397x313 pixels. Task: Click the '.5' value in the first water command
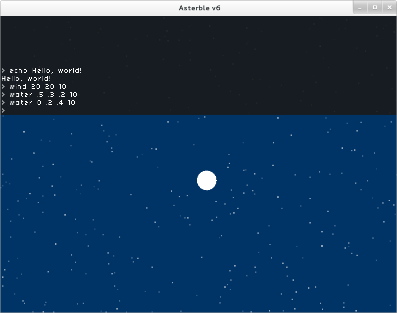[40, 94]
